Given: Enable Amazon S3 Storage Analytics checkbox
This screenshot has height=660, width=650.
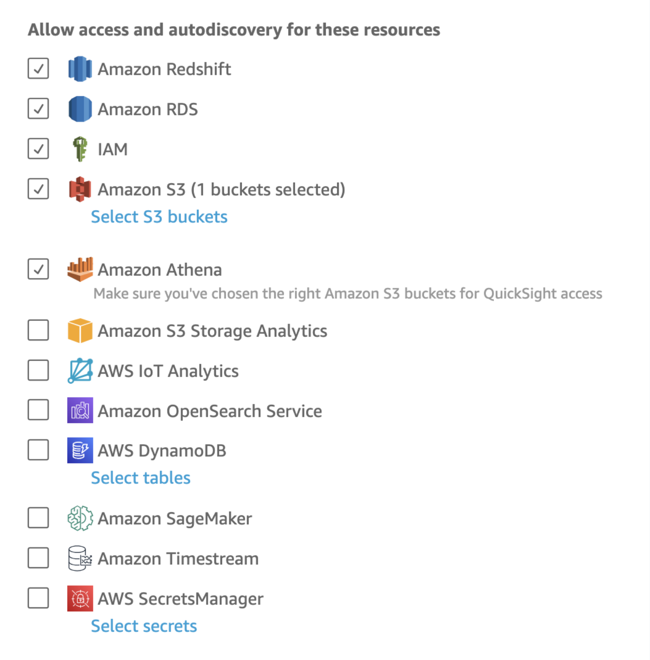Looking at the screenshot, I should click(38, 330).
